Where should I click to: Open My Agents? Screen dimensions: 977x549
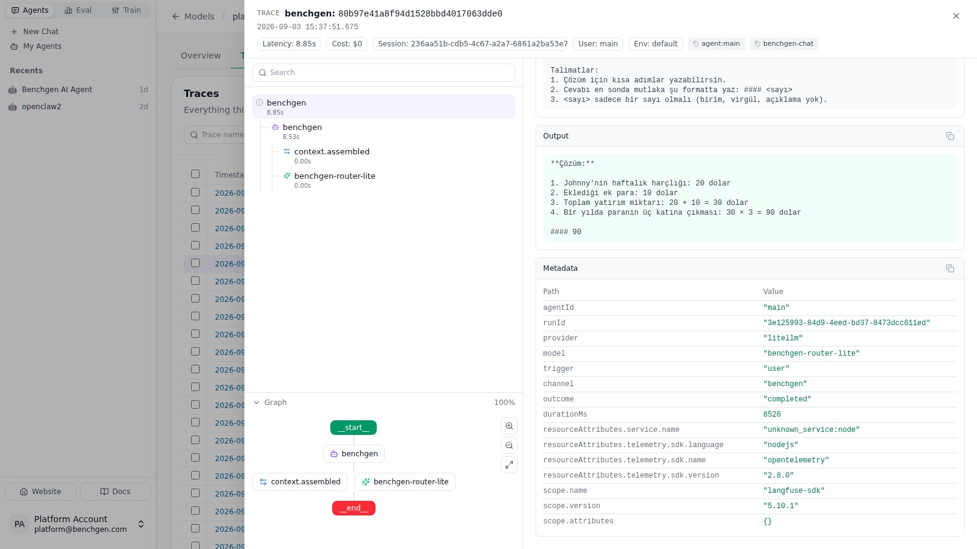pyautogui.click(x=36, y=46)
